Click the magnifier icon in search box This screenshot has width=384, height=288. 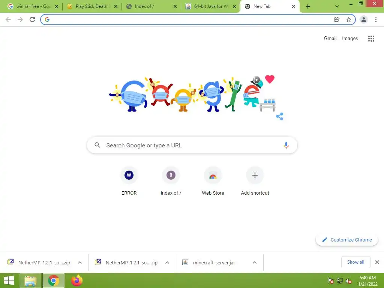coord(97,145)
